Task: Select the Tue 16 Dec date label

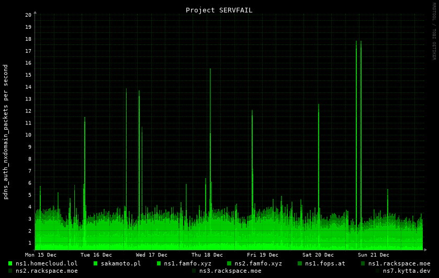Action: pyautogui.click(x=96, y=255)
